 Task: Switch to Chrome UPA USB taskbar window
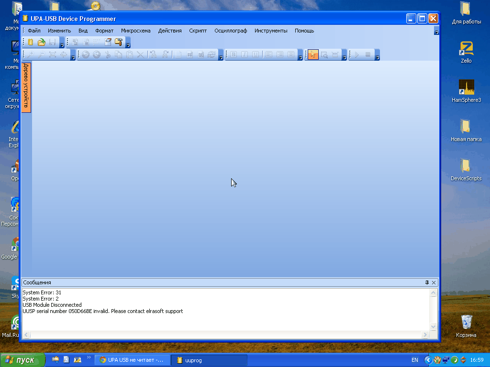pos(133,360)
